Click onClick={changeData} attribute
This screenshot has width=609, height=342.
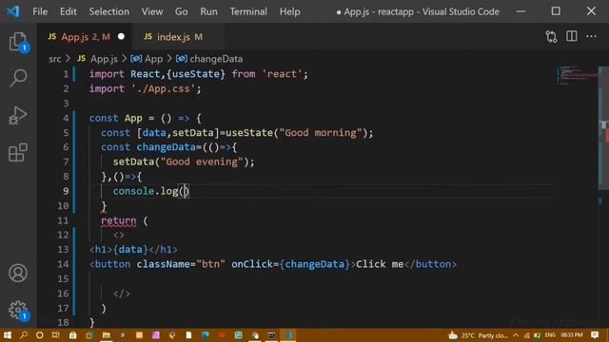click(x=290, y=264)
